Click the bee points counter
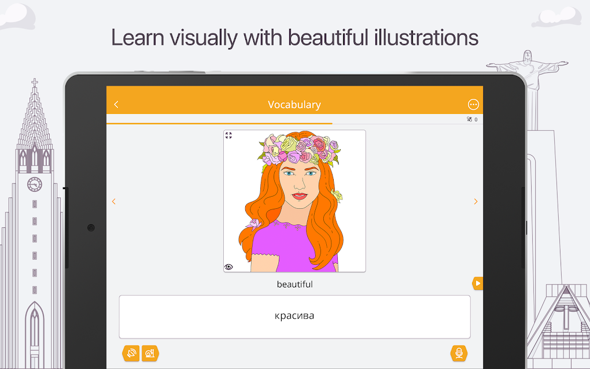Screen dimensions: 590x369 [472, 119]
